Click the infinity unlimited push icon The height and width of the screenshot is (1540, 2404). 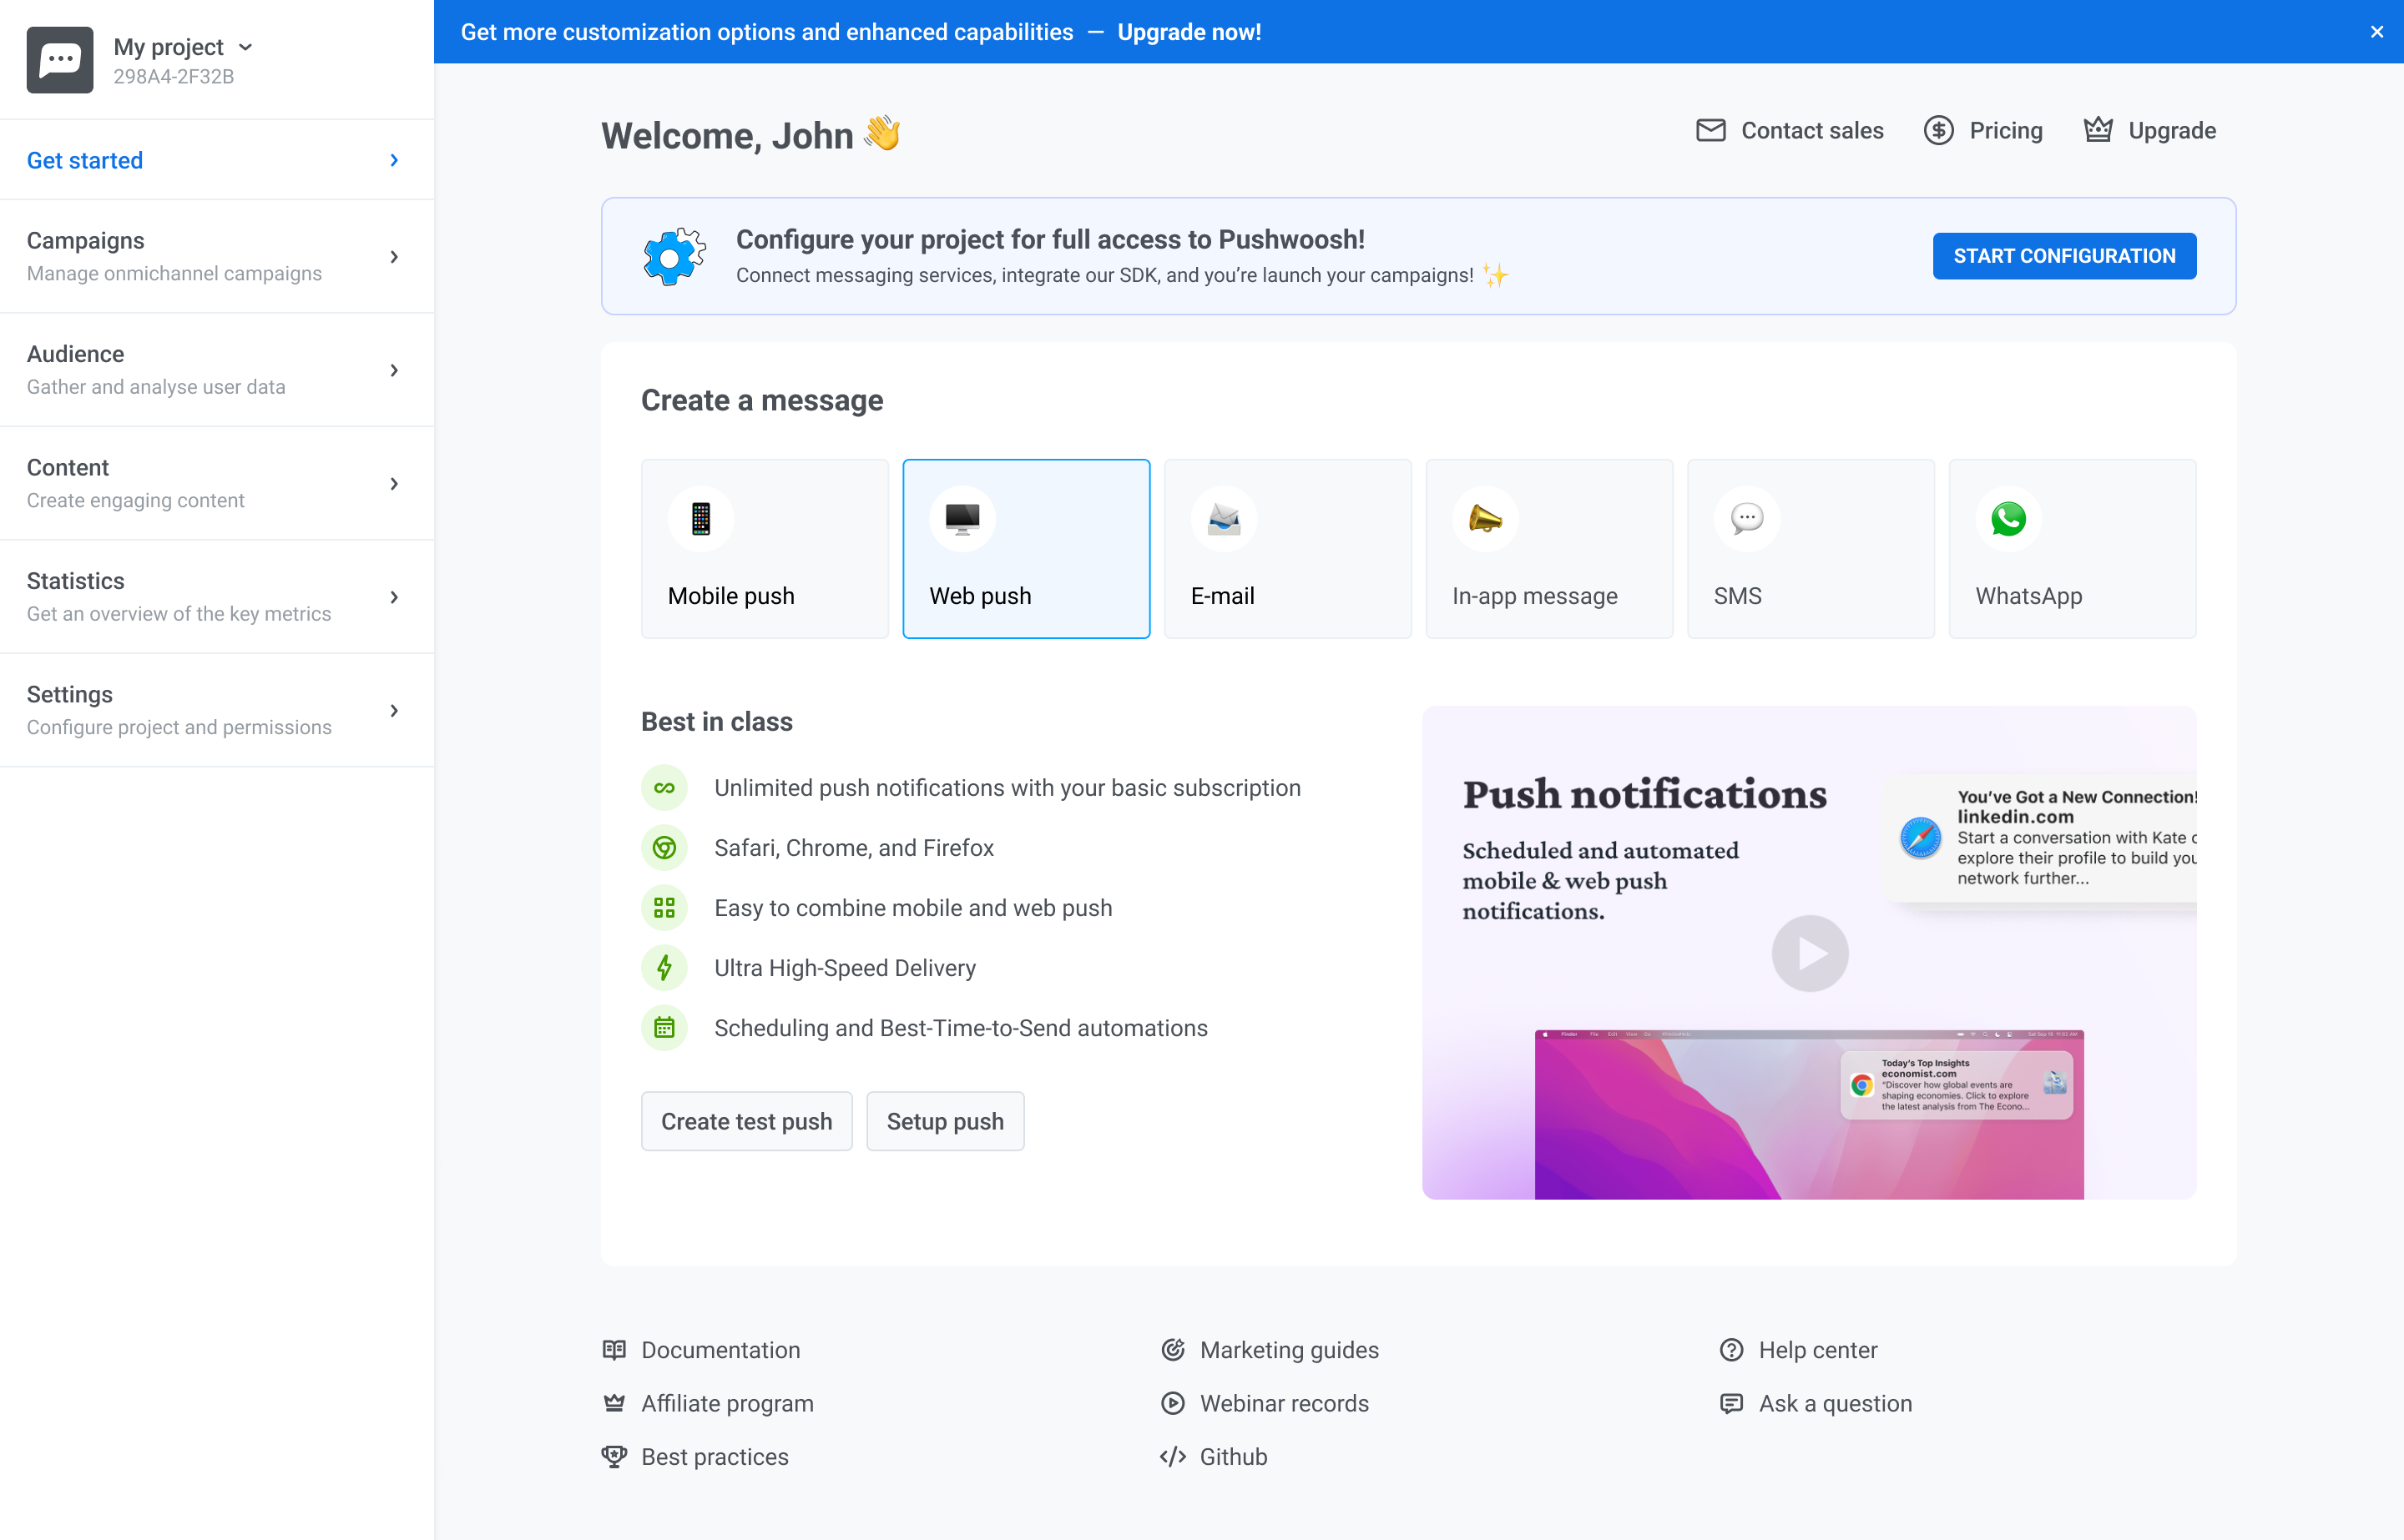point(664,788)
